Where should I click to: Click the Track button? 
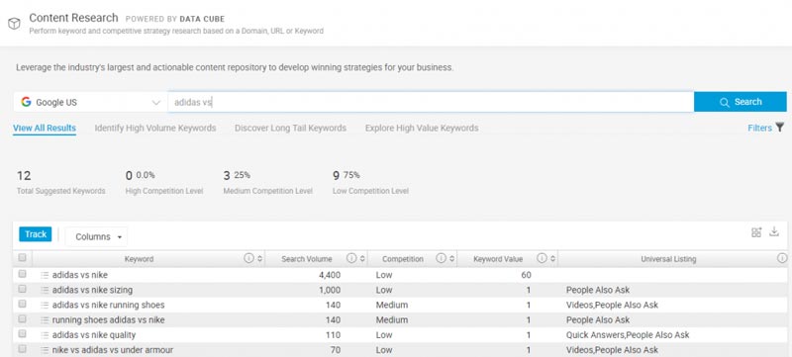pos(36,234)
